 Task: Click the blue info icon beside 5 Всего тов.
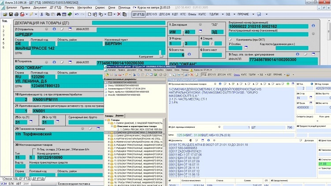[x=190, y=54]
